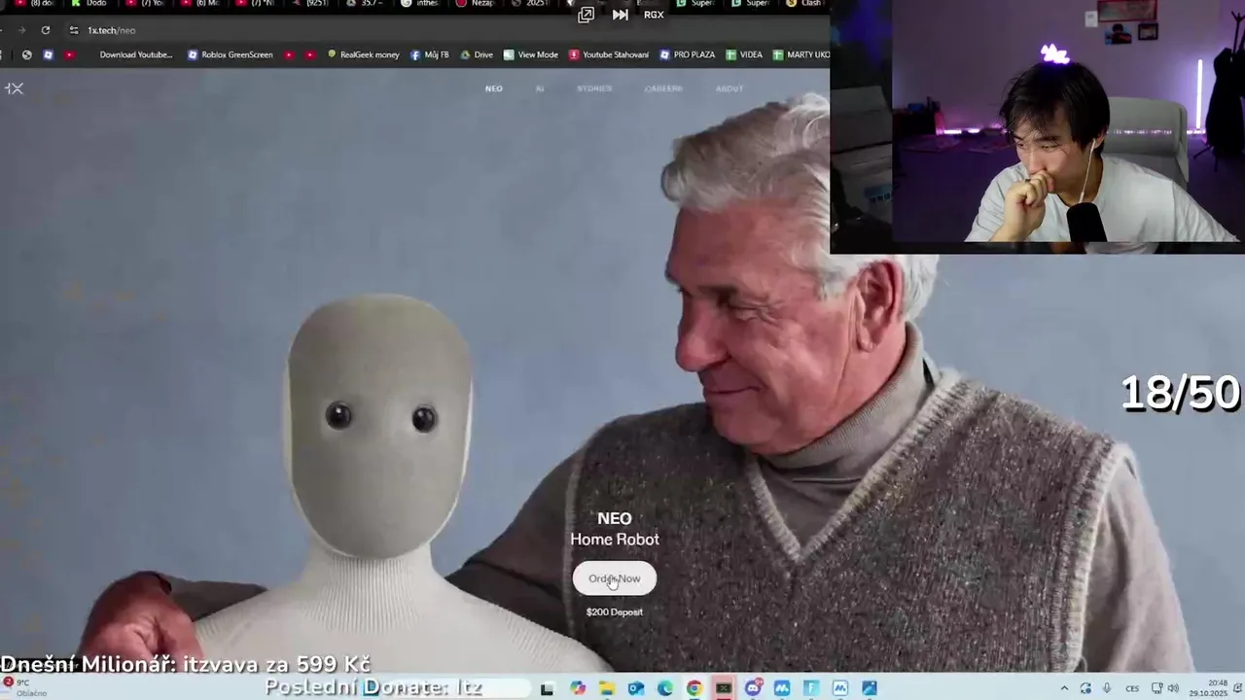Open the View Mode bookmark
The image size is (1245, 700).
pyautogui.click(x=531, y=54)
